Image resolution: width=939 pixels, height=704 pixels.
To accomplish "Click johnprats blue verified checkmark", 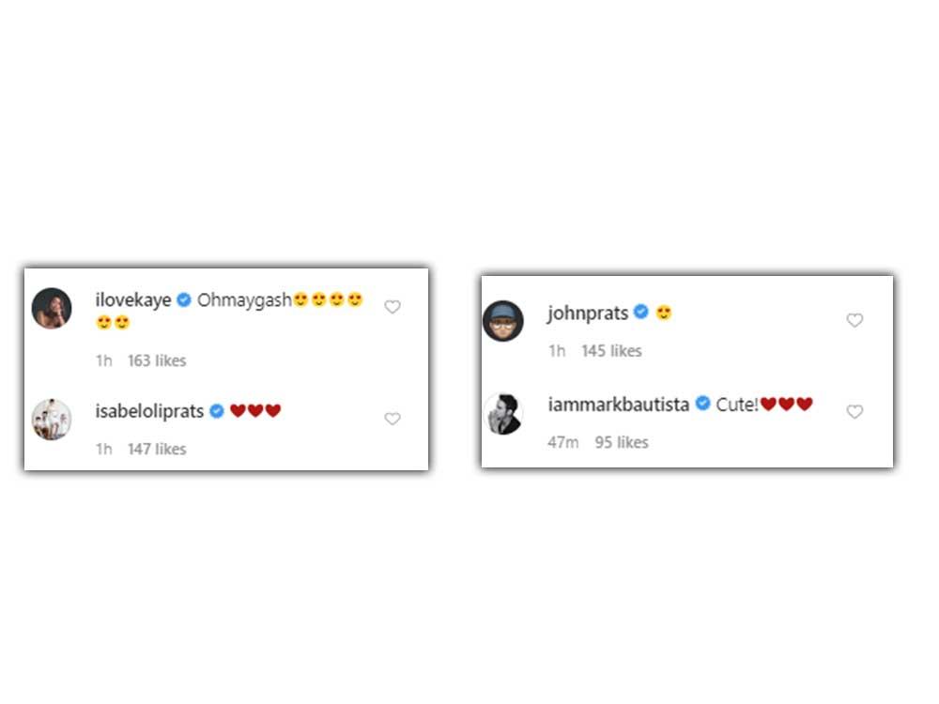I will [x=640, y=312].
